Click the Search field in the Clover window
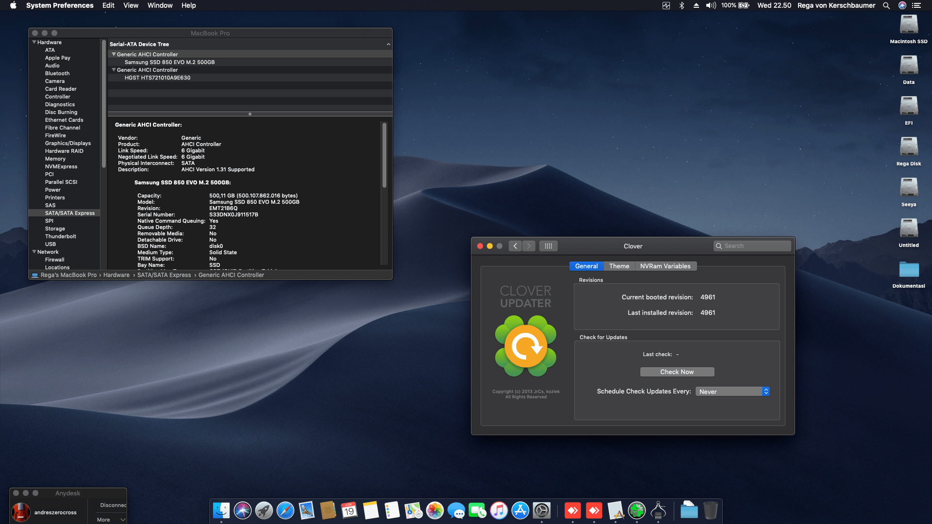The height and width of the screenshot is (524, 932). pos(752,246)
